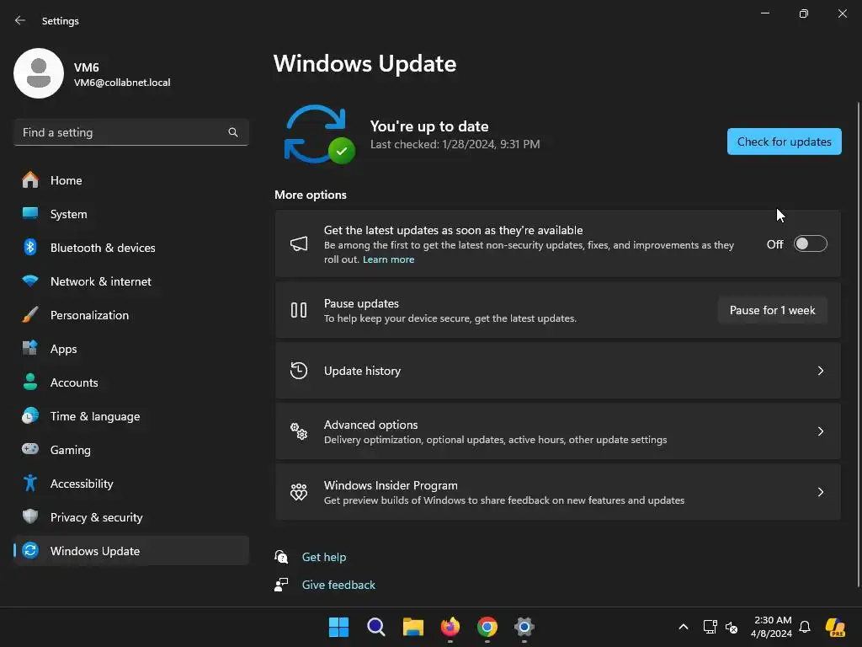Image resolution: width=862 pixels, height=647 pixels.
Task: Click the Advanced options gears icon
Action: click(x=299, y=431)
